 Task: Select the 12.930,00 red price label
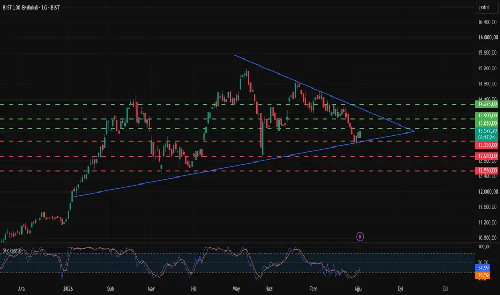pyautogui.click(x=487, y=156)
